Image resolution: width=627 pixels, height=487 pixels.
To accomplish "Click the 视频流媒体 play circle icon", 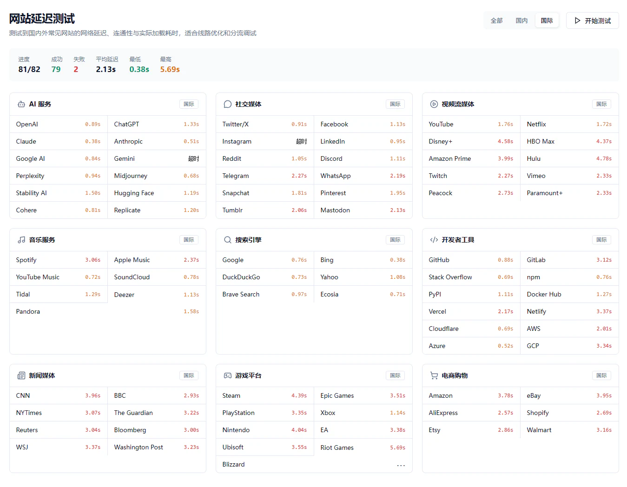I will 434,104.
